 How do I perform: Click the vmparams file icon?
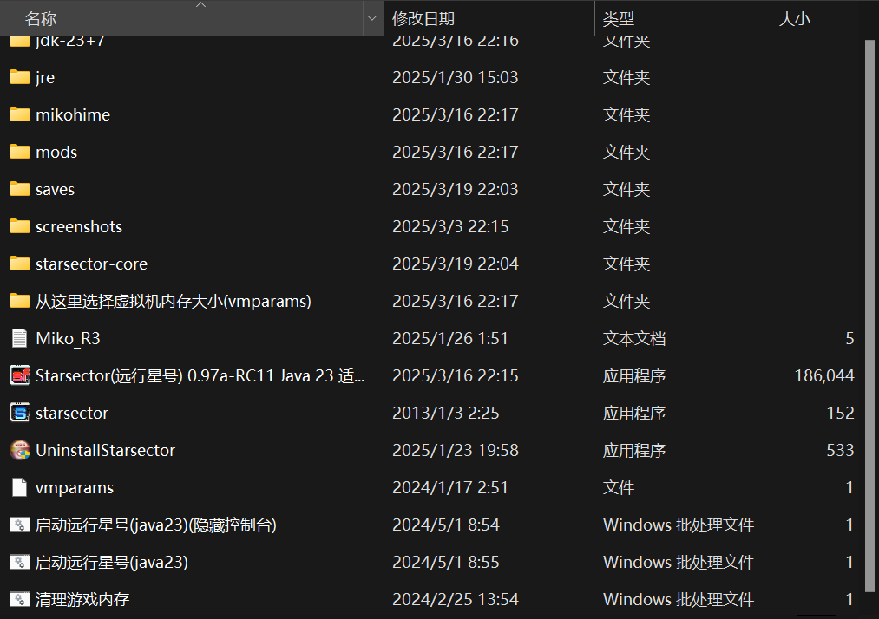pyautogui.click(x=18, y=487)
